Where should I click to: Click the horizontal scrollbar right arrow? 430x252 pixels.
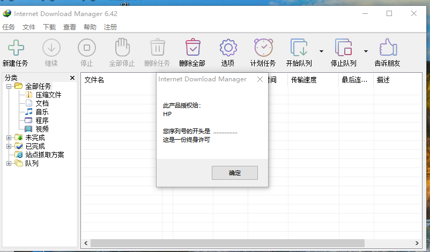417,243
